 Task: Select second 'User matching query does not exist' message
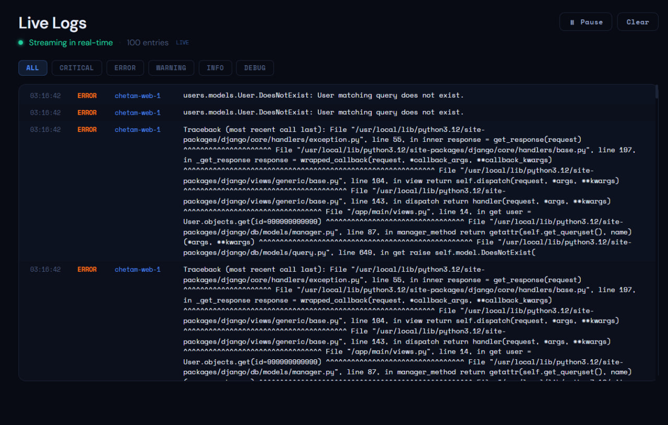click(324, 113)
